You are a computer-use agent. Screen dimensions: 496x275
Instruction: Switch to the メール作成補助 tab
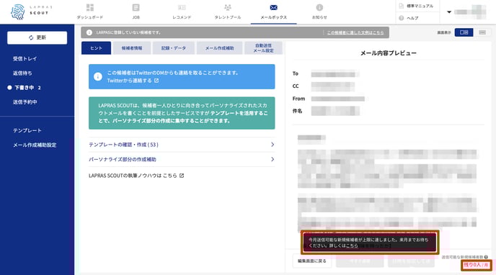click(220, 48)
